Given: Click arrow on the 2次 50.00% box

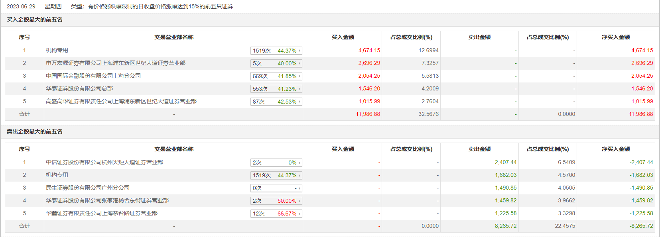Looking at the screenshot, I should (x=299, y=201).
